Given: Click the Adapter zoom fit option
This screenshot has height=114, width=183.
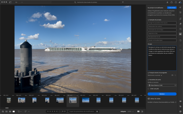Looking at the screenshot, I should [123, 112].
